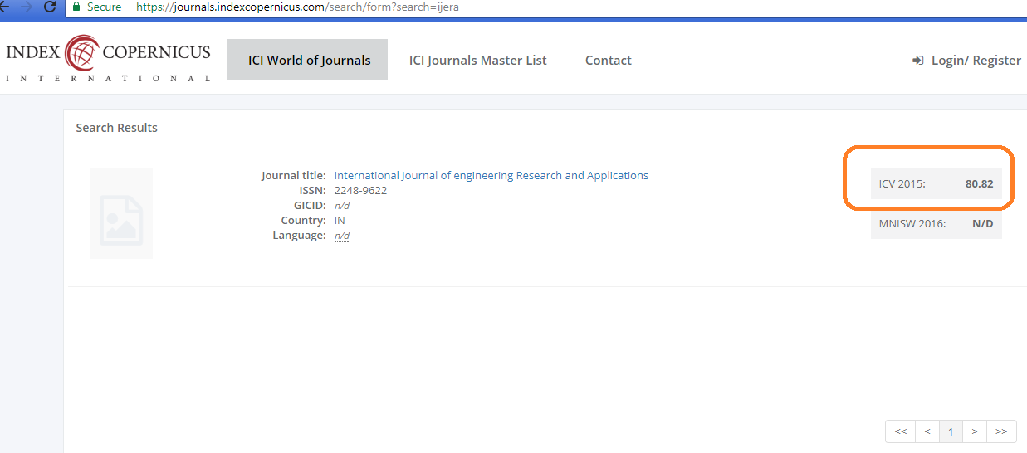Go to the first page with <<
This screenshot has width=1027, height=453.
click(x=901, y=431)
